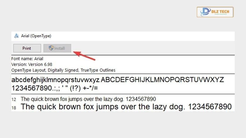
Task: Click the red arrow annotation
Action: [x=84, y=56]
